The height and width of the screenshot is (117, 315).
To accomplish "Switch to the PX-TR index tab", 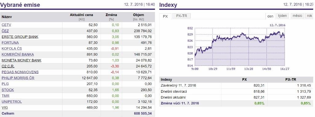I will 181,16.
